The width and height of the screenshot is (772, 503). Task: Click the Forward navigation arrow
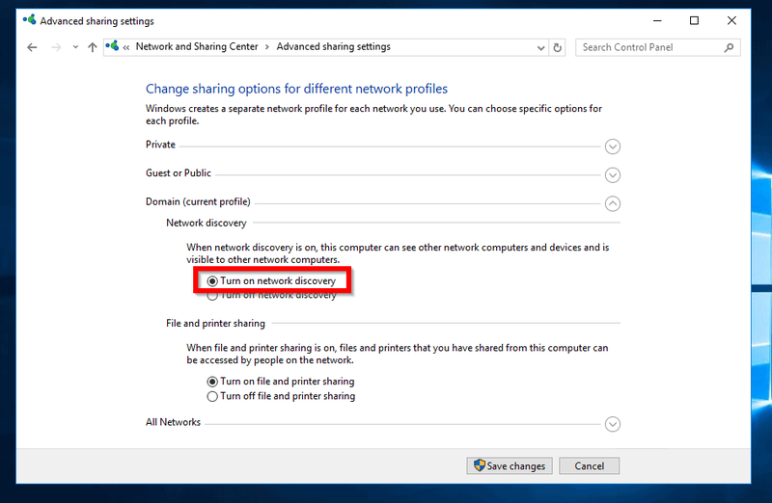56,47
